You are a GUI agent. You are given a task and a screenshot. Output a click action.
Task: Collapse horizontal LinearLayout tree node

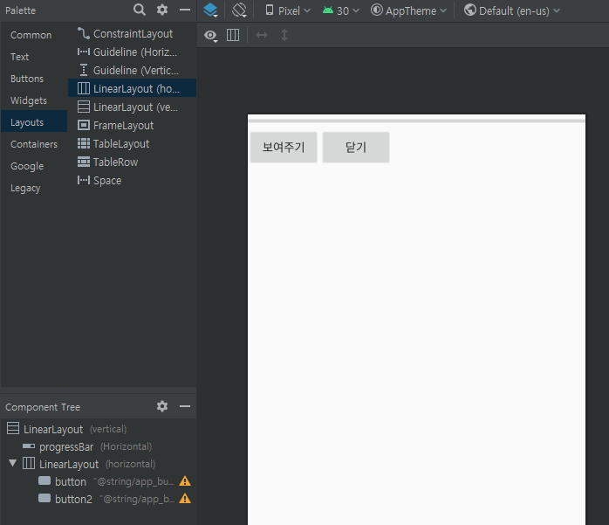13,463
